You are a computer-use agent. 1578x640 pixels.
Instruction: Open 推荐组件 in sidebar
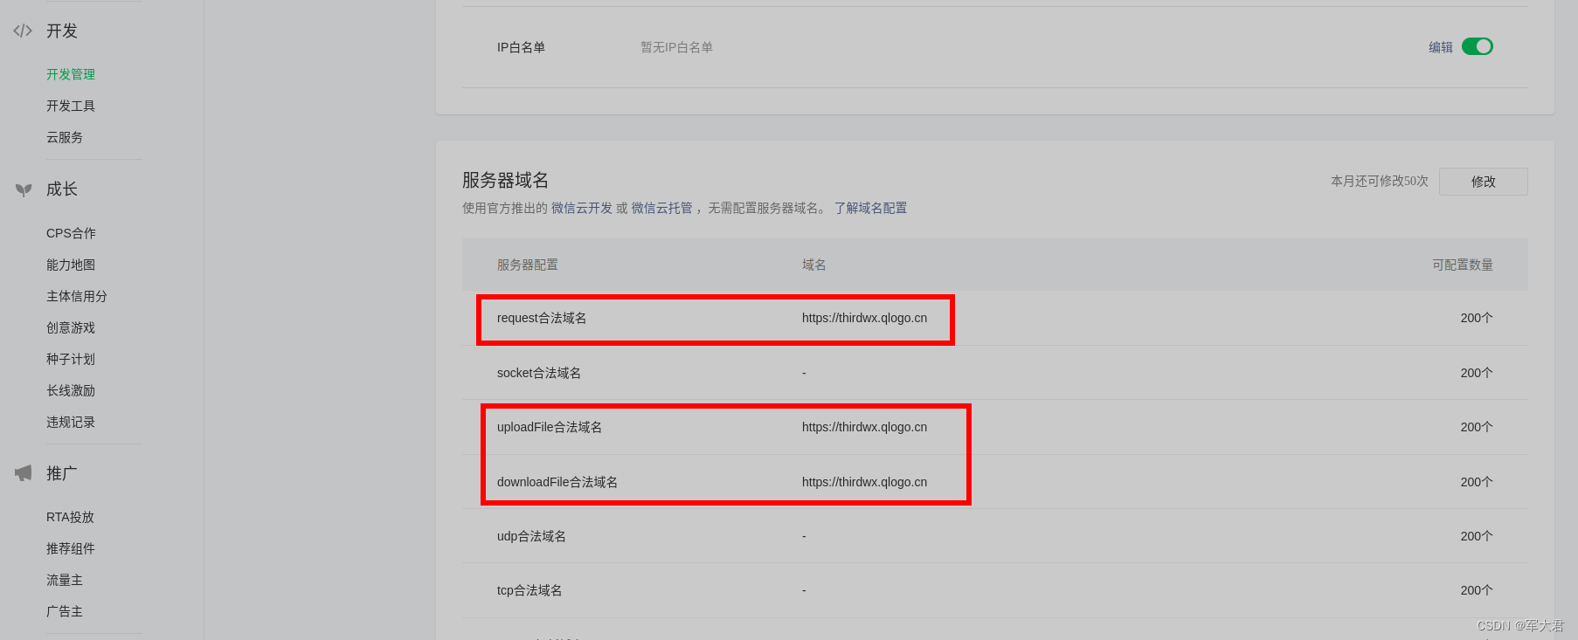pyautogui.click(x=71, y=548)
